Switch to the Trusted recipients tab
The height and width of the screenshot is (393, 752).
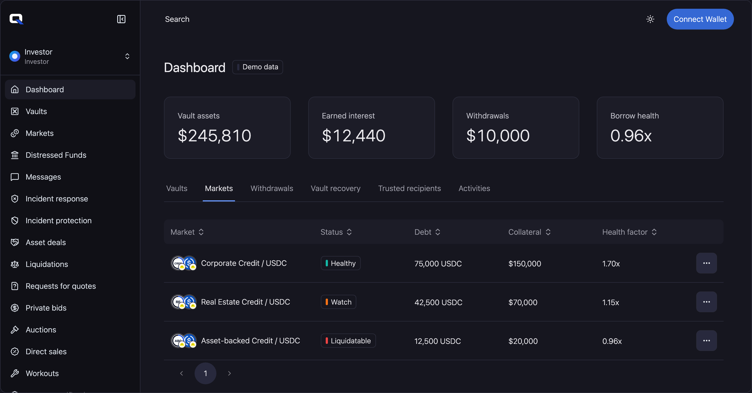coord(409,189)
